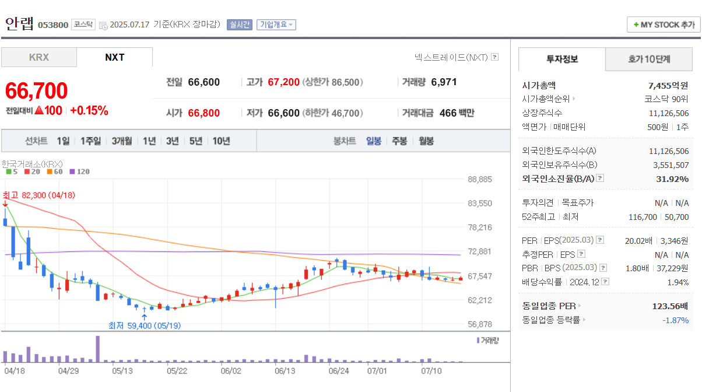702x392 pixels.
Task: Click the 시가총액 value 7,455억원
Action: click(x=668, y=85)
